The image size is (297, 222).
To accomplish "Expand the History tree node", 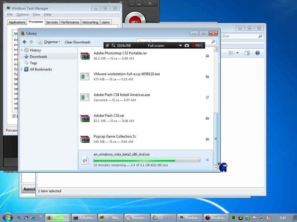I will 22,50.
